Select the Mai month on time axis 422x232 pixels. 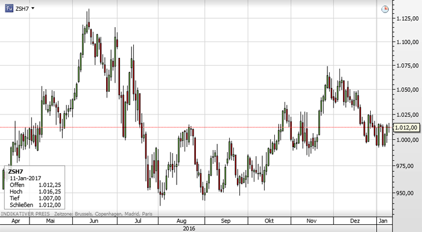point(50,221)
